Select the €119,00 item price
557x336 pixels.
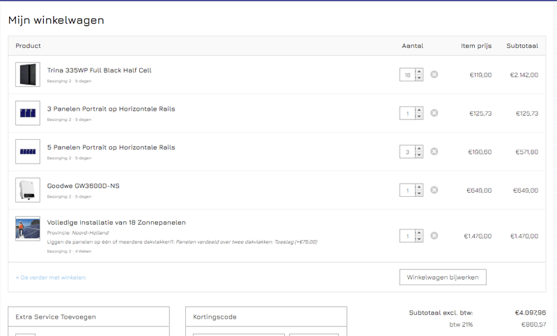coord(480,75)
